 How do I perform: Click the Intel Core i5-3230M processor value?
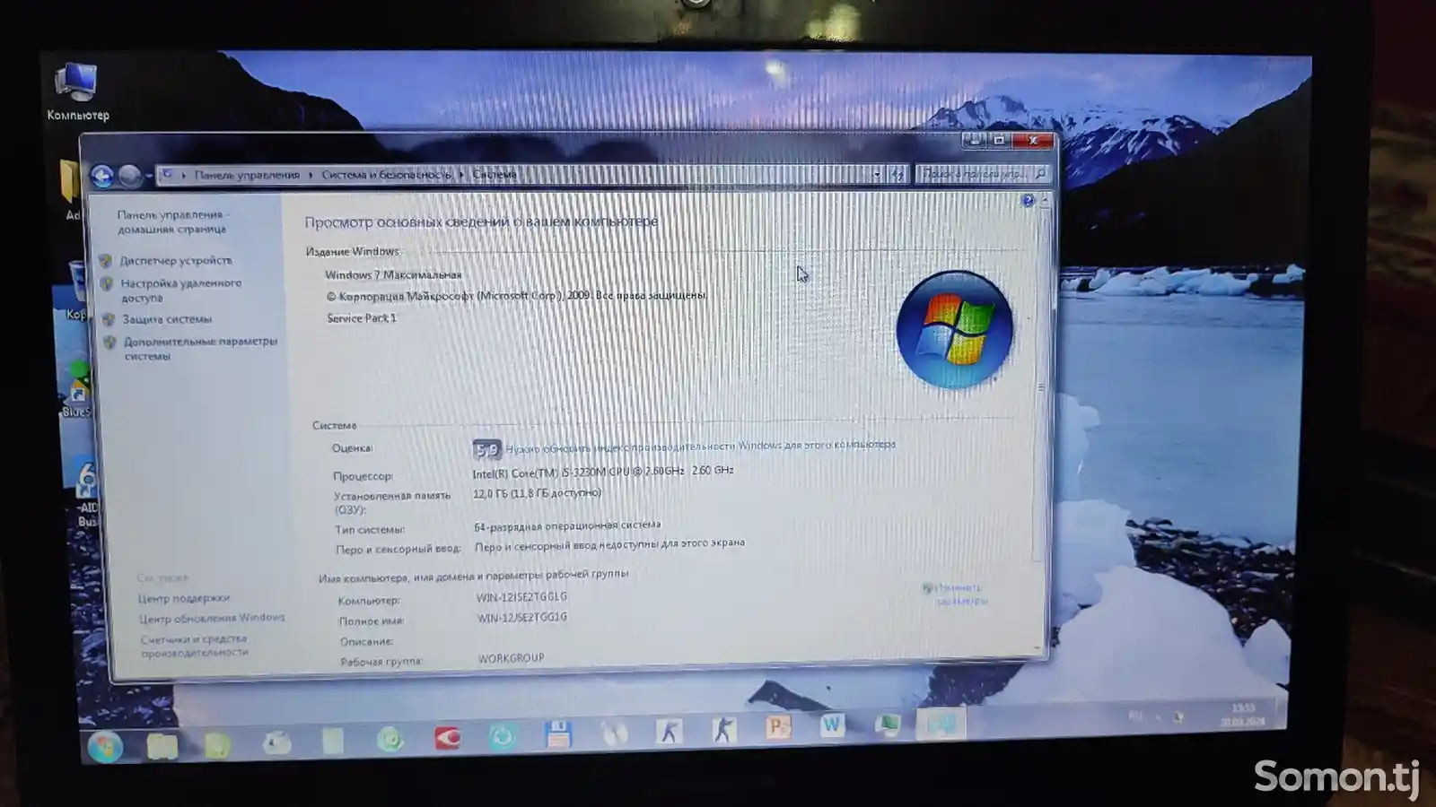click(x=603, y=472)
